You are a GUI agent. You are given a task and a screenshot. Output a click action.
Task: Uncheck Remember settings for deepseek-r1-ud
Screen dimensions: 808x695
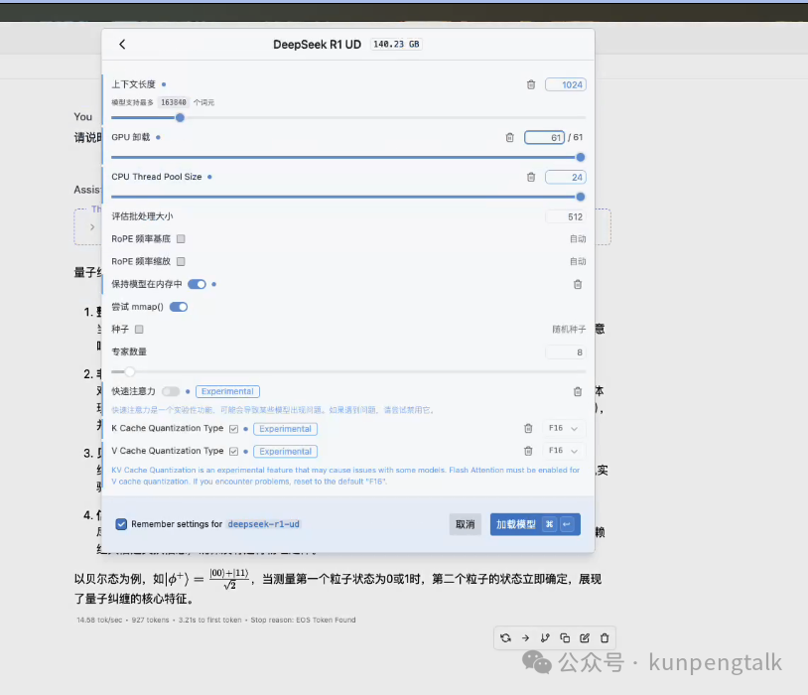pos(121,524)
